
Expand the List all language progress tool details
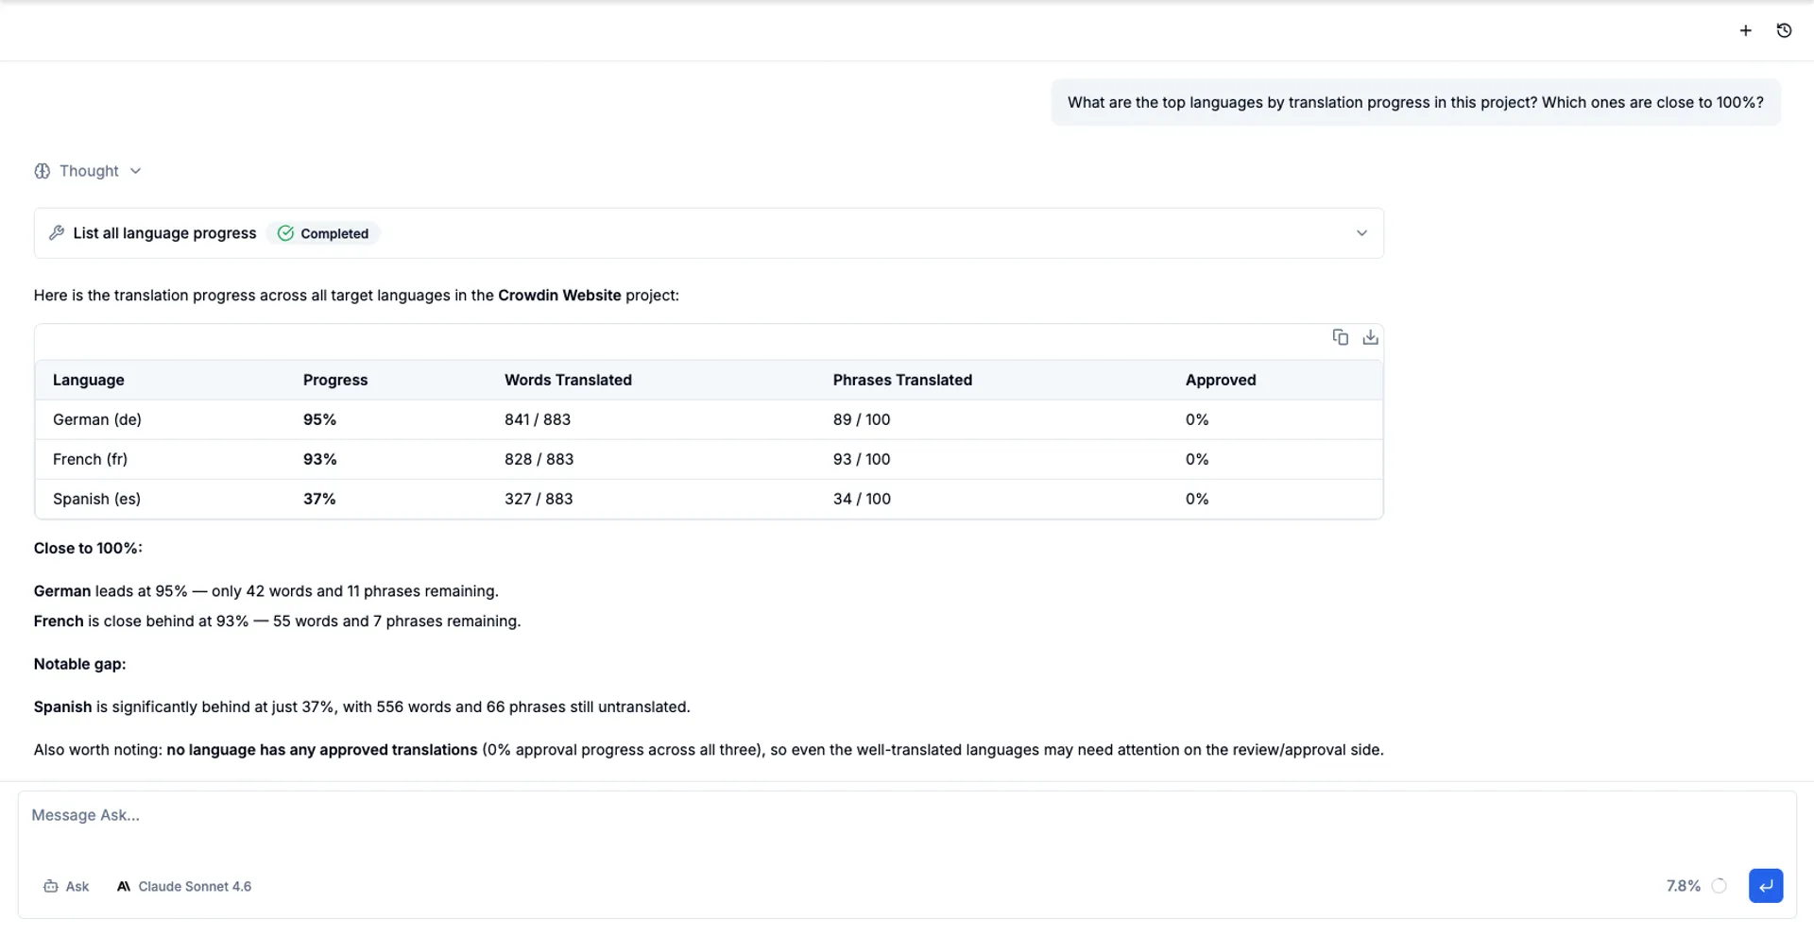tap(1362, 232)
